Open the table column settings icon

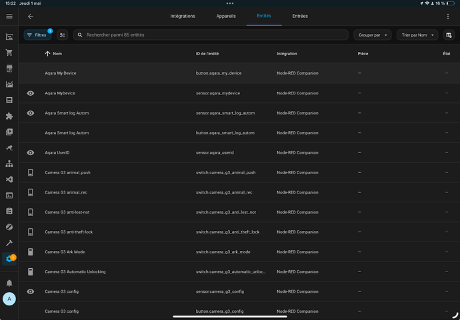[449, 35]
